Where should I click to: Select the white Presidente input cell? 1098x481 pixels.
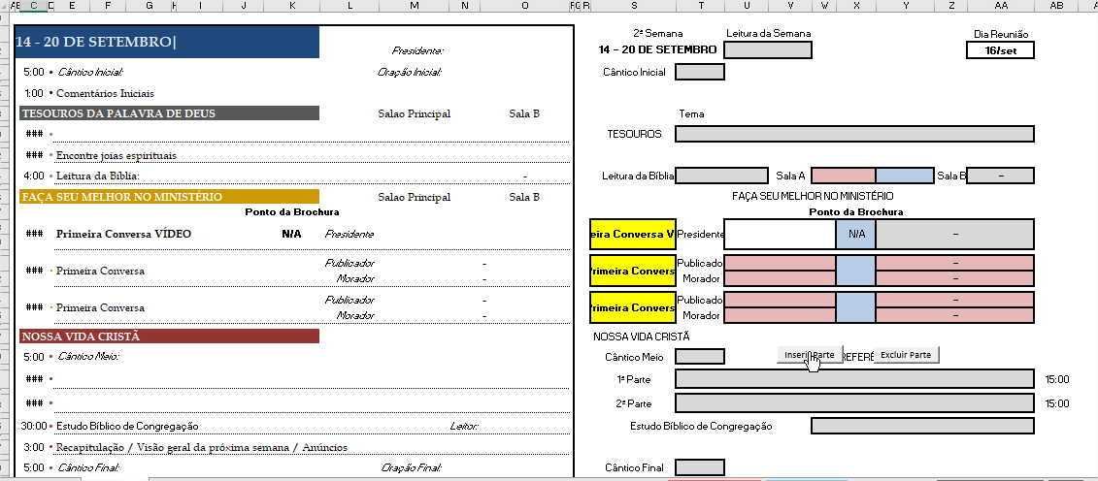[x=780, y=235]
